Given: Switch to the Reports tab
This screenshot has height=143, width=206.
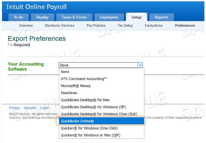Looking at the screenshot, I should pos(161,17).
